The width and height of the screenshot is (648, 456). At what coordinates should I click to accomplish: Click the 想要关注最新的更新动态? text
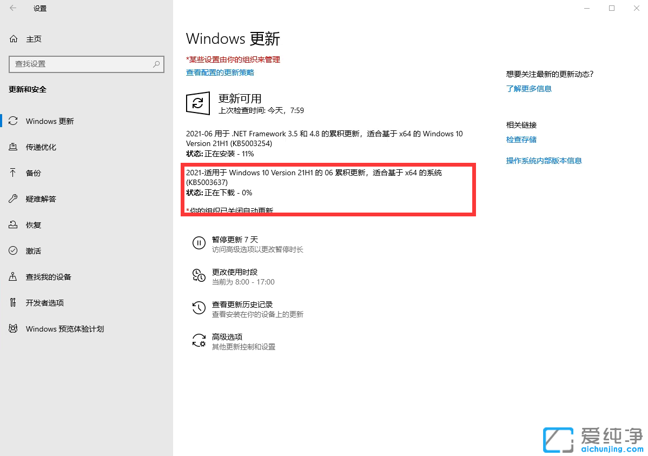(550, 74)
